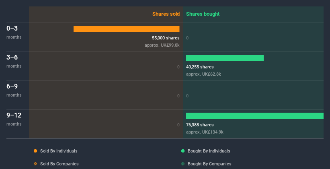Click the Shares sold column header

166,14
